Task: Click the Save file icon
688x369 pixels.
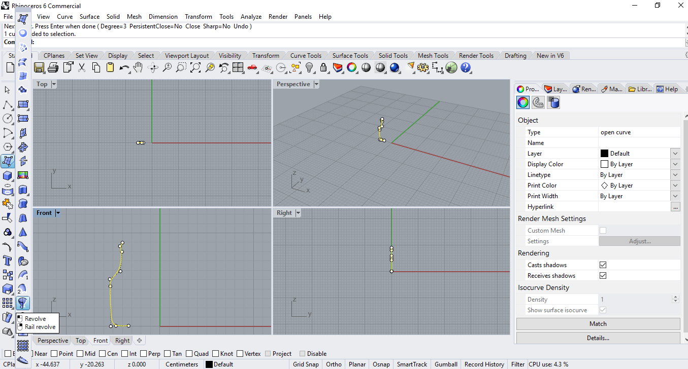Action: (x=39, y=67)
